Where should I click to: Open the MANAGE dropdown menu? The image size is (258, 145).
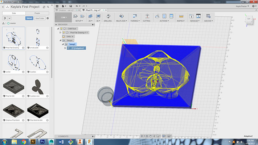tap(195, 21)
